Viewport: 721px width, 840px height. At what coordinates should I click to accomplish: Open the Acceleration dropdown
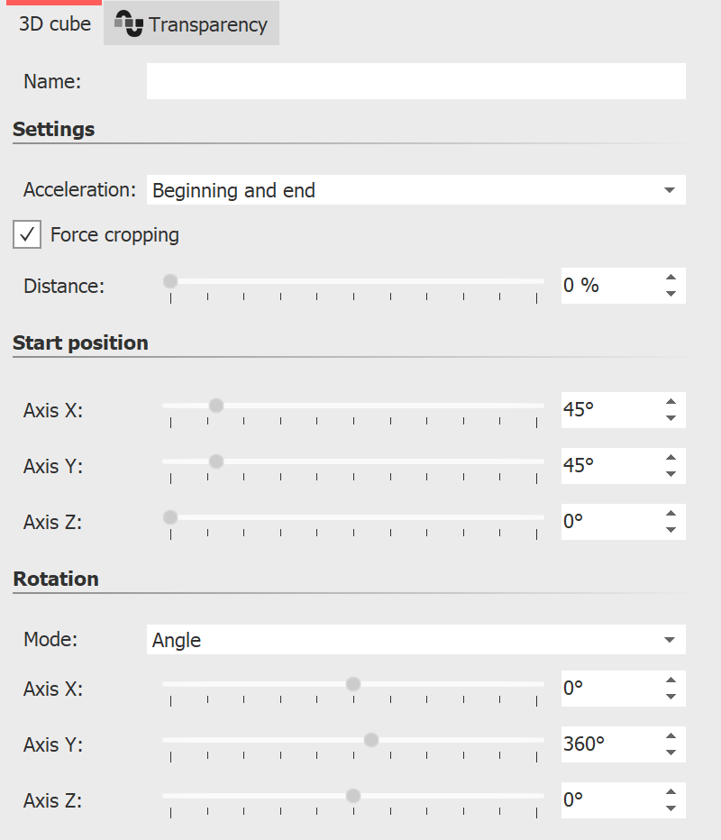pos(415,190)
